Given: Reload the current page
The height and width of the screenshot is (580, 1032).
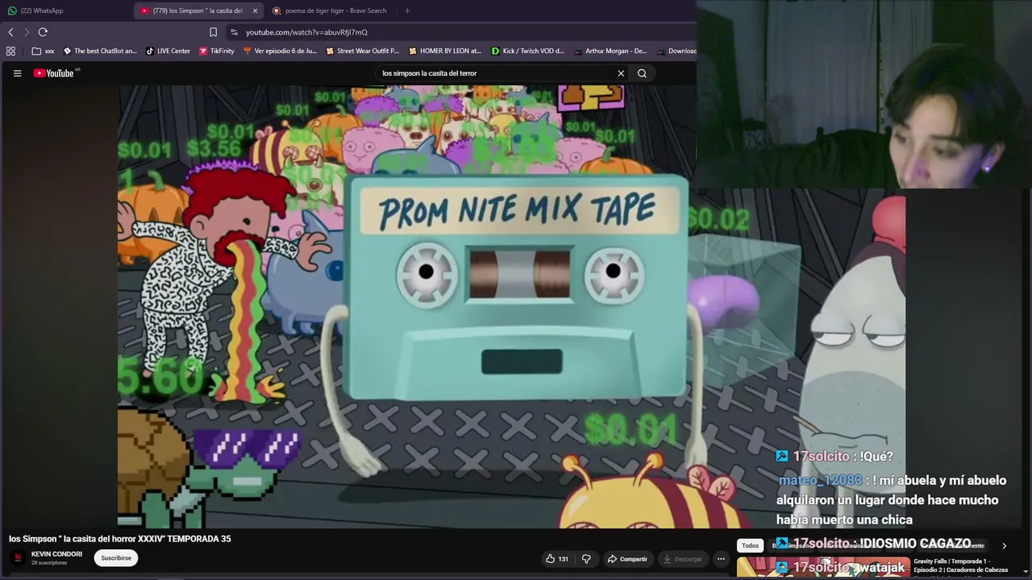Looking at the screenshot, I should pos(43,32).
